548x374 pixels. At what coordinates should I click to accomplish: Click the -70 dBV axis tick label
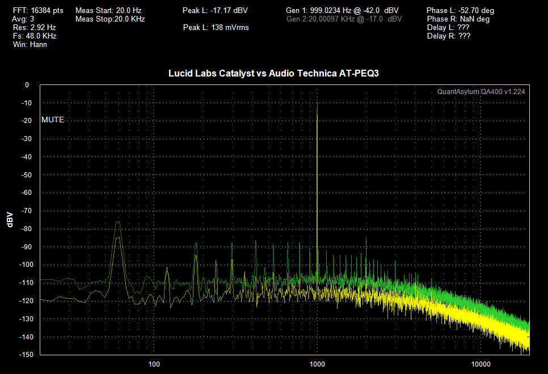(26, 211)
